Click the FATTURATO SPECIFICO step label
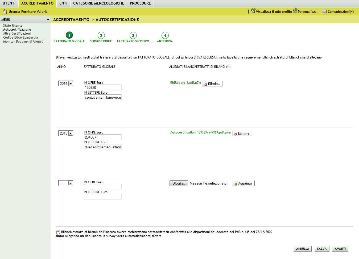Screen dimensions: 359x259 133,41
